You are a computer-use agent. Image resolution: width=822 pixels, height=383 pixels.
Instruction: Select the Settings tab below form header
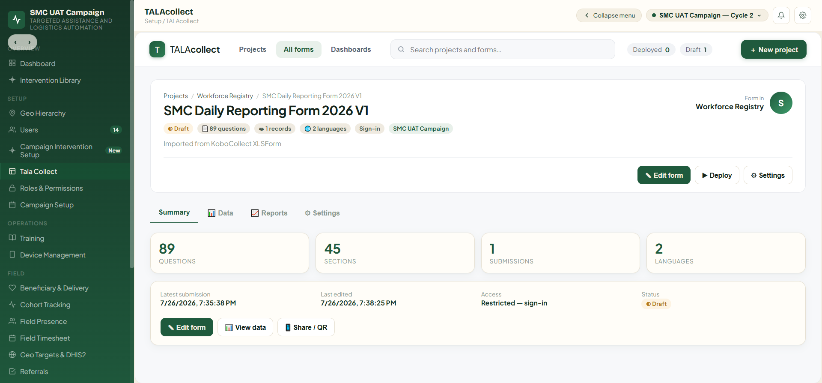click(322, 213)
